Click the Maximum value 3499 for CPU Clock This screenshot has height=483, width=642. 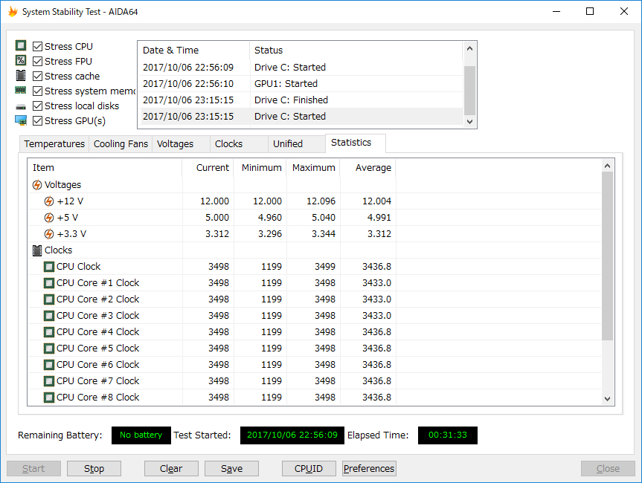pyautogui.click(x=325, y=267)
